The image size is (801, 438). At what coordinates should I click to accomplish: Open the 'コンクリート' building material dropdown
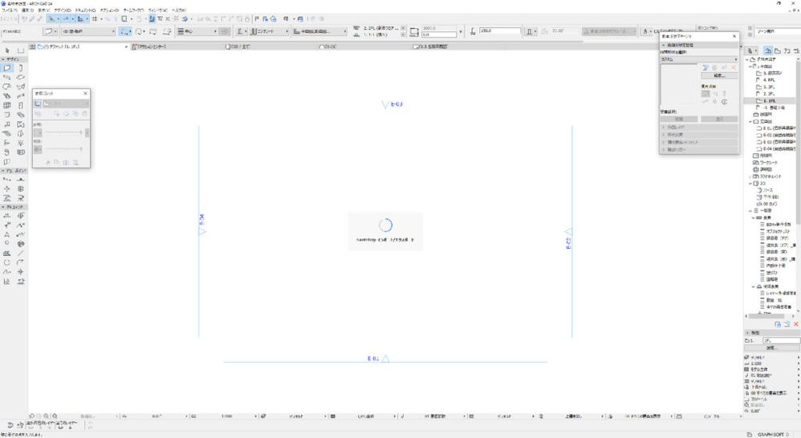269,31
